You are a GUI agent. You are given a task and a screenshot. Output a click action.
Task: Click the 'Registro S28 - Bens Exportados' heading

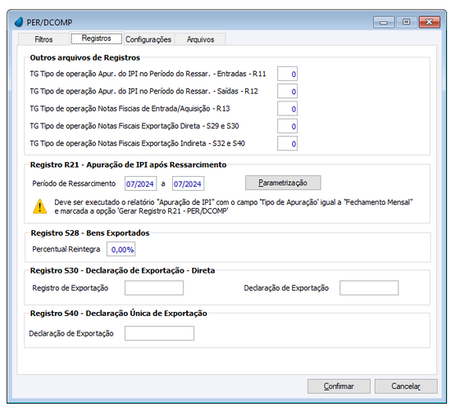[90, 233]
